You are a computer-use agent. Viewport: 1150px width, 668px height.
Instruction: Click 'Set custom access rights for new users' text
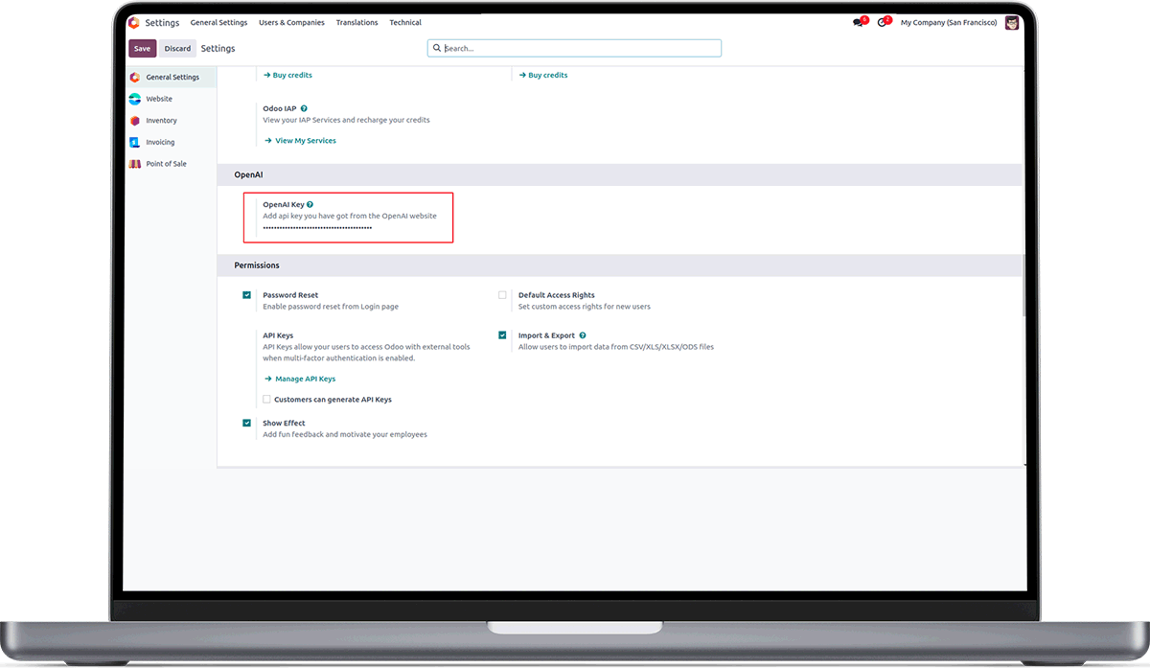pyautogui.click(x=585, y=307)
